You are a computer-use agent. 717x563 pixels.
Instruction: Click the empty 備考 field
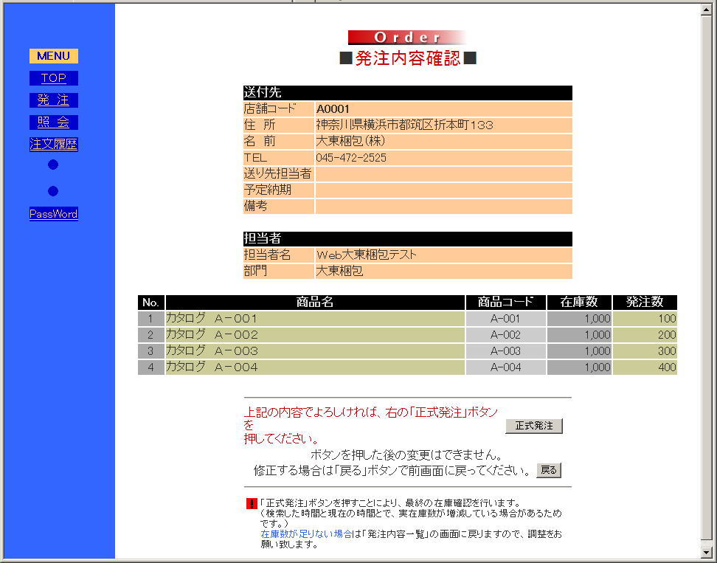443,207
